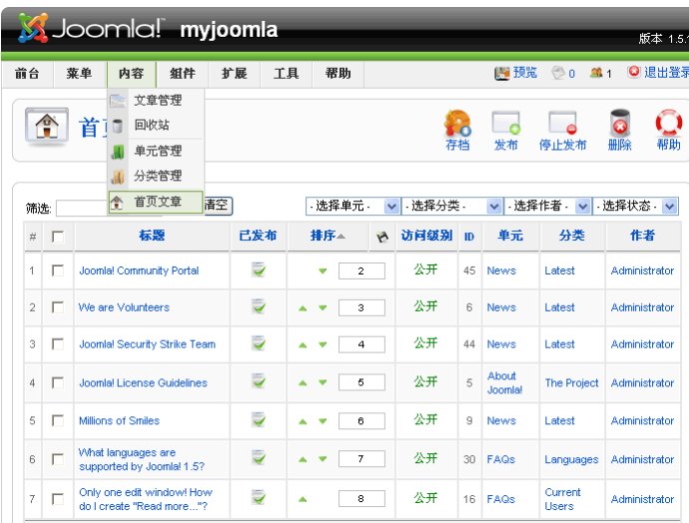Image resolution: width=689 pixels, height=523 pixels.
Task: Move Only one edit window article up
Action: click(303, 499)
